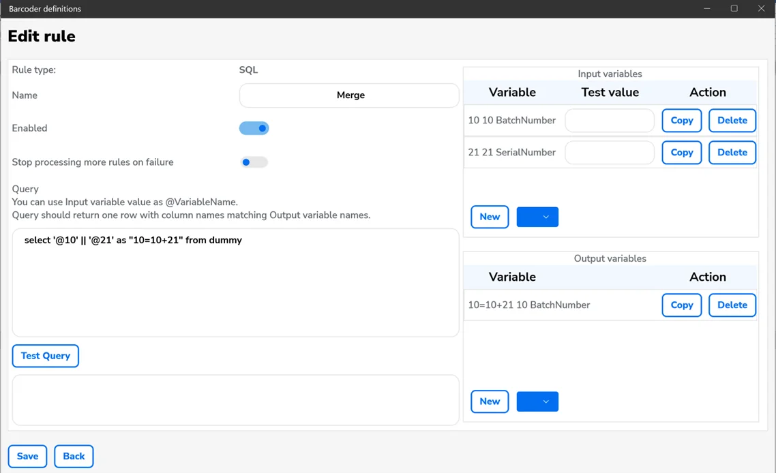Delete the 10 BatchNumber input variable
The height and width of the screenshot is (473, 776).
click(x=732, y=121)
